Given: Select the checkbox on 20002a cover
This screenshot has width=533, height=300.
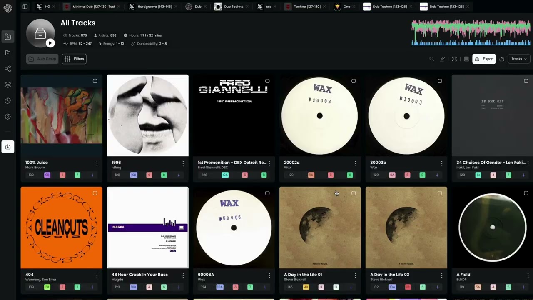Looking at the screenshot, I should (x=354, y=81).
